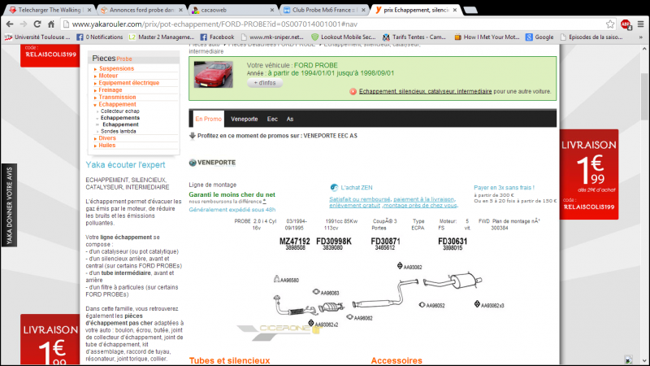Open the Master 2 Management bookmark

[x=161, y=37]
